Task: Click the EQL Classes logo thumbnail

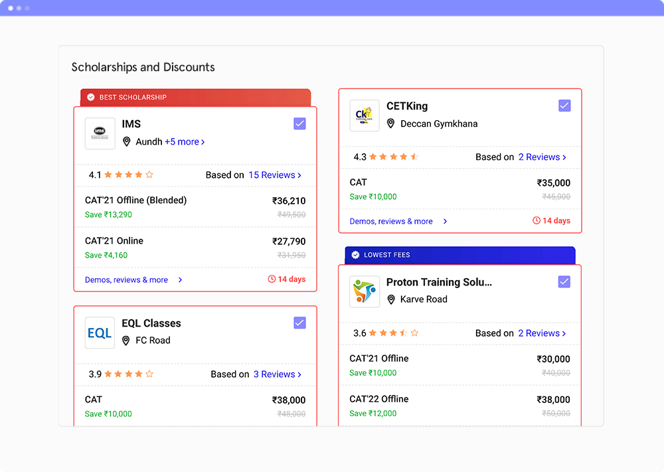Action: pyautogui.click(x=100, y=333)
